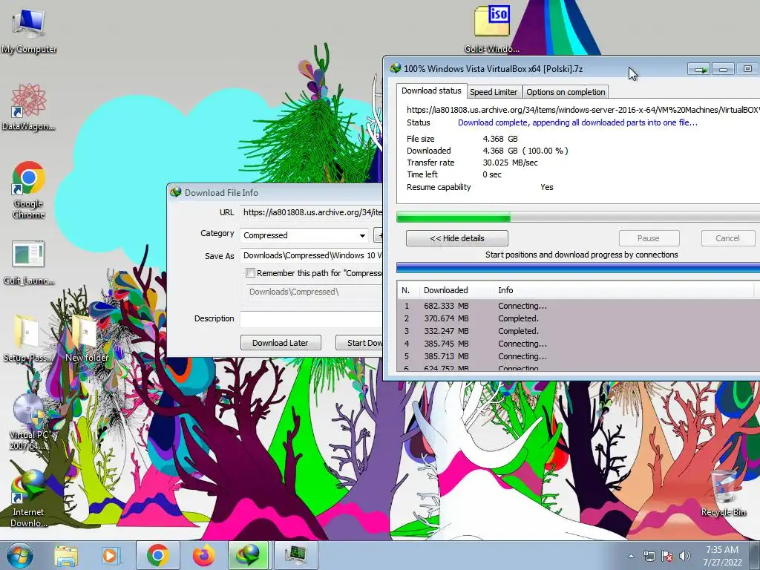
Task: Open Action Center flag tray icon
Action: tap(667, 556)
